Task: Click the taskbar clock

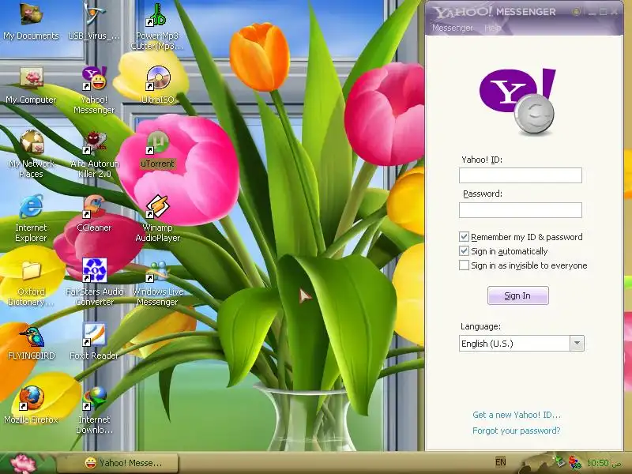Action: coord(604,463)
